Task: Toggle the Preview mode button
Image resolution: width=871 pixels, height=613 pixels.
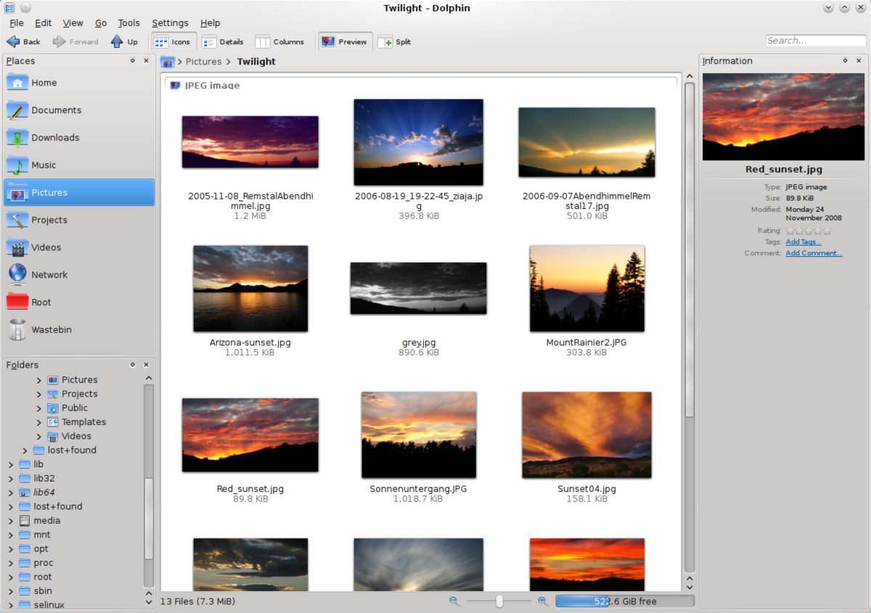Action: pyautogui.click(x=345, y=42)
